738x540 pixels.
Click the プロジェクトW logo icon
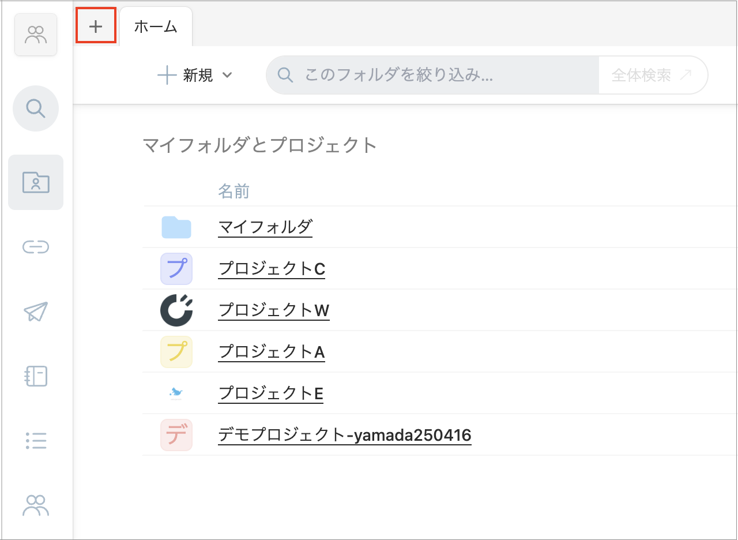tap(176, 310)
